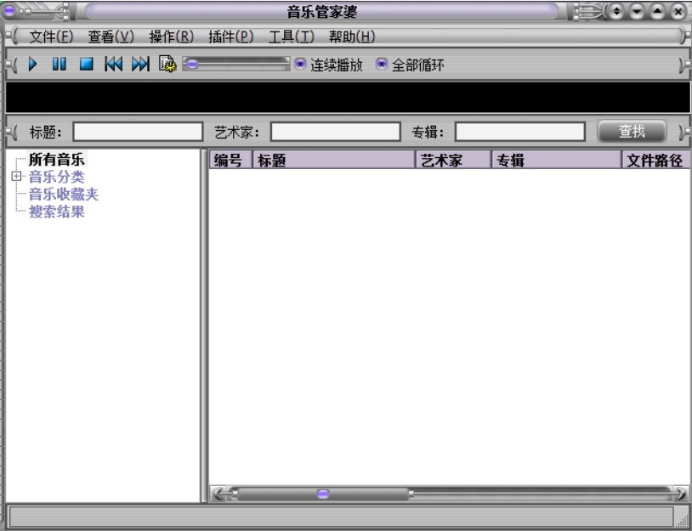692x531 pixels.
Task: Sort by 标题 column header
Action: [333, 160]
